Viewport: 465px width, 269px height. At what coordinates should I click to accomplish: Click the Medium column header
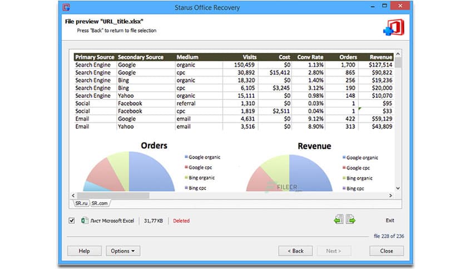(187, 57)
